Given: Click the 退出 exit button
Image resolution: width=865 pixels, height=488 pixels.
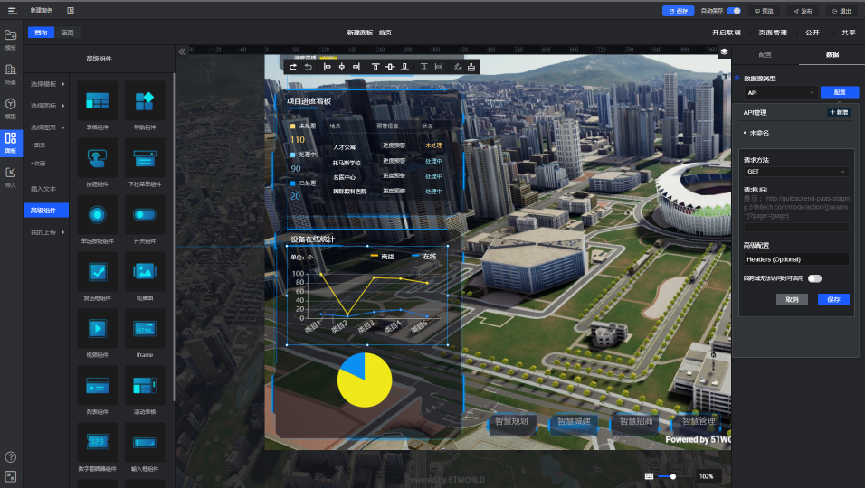Looking at the screenshot, I should [841, 11].
